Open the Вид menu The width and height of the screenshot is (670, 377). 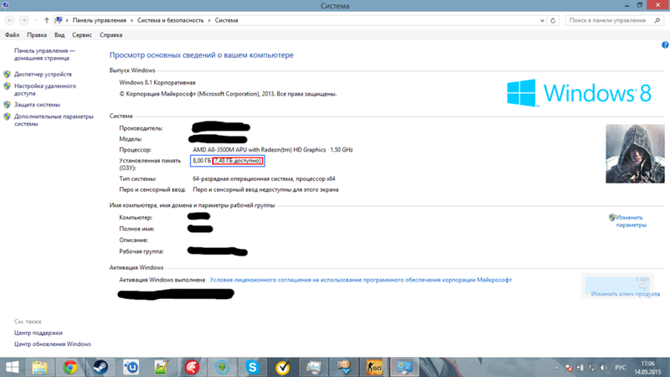[59, 35]
